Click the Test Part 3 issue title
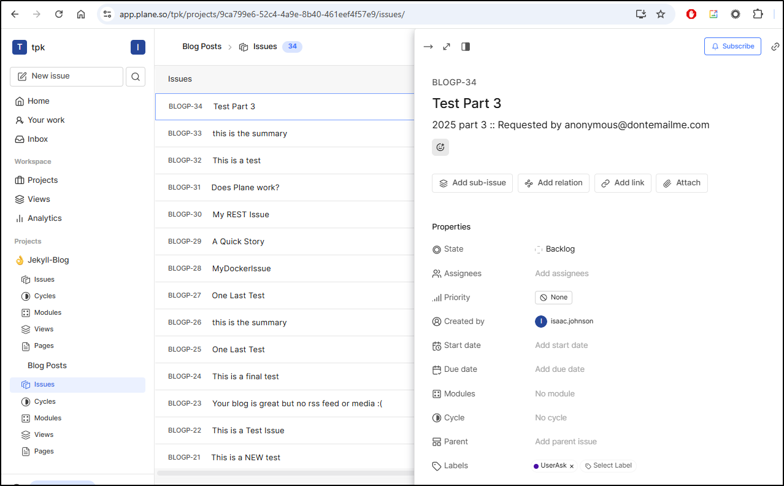 [x=467, y=103]
